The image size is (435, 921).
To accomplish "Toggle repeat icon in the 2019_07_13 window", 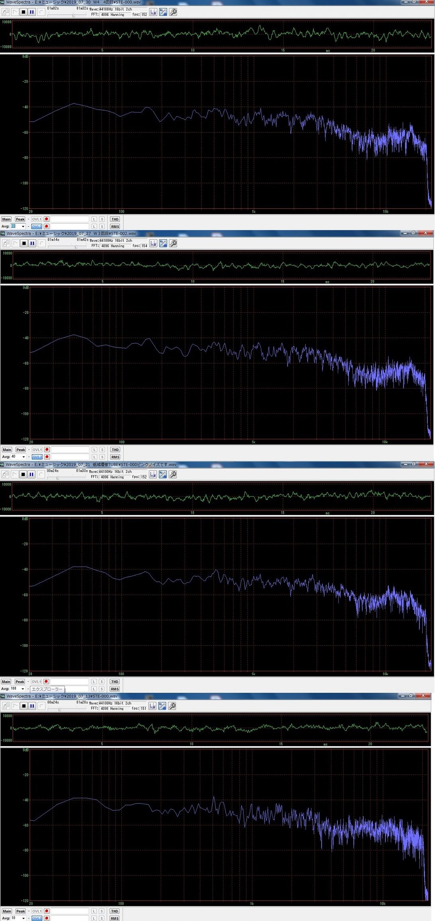I will [x=41, y=705].
